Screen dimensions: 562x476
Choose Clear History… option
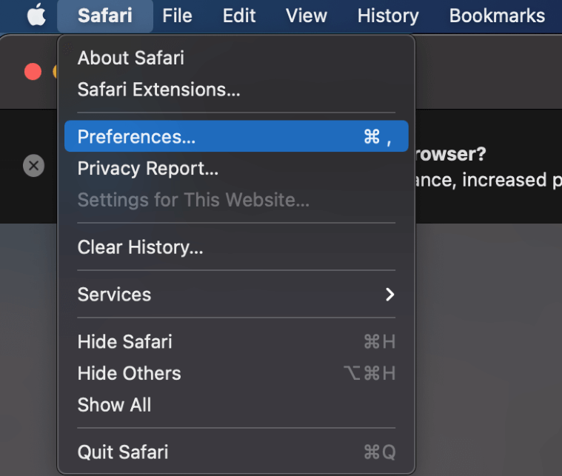pyautogui.click(x=140, y=247)
